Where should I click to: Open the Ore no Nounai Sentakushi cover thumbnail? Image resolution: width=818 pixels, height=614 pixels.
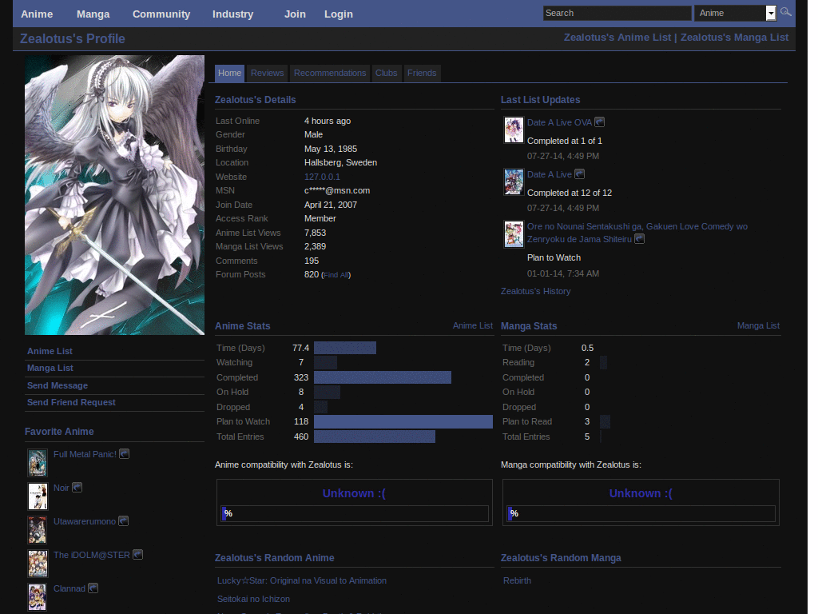click(514, 234)
